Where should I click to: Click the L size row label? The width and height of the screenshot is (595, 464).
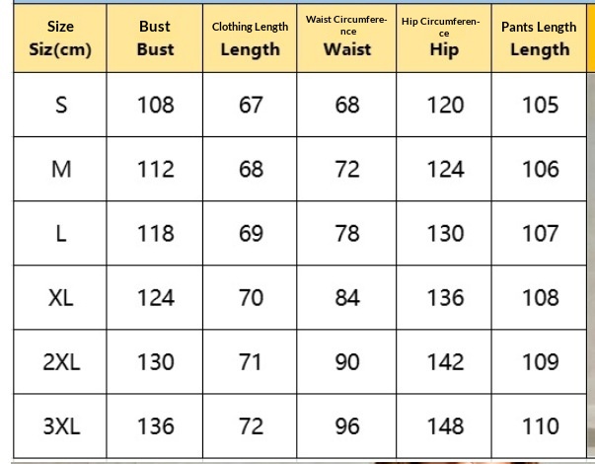click(61, 233)
